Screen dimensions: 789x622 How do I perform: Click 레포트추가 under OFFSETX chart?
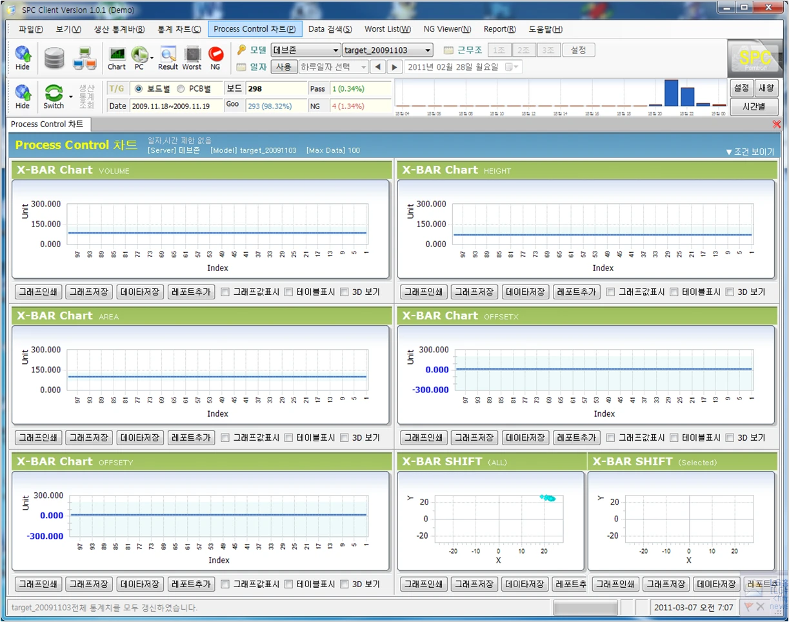(577, 438)
